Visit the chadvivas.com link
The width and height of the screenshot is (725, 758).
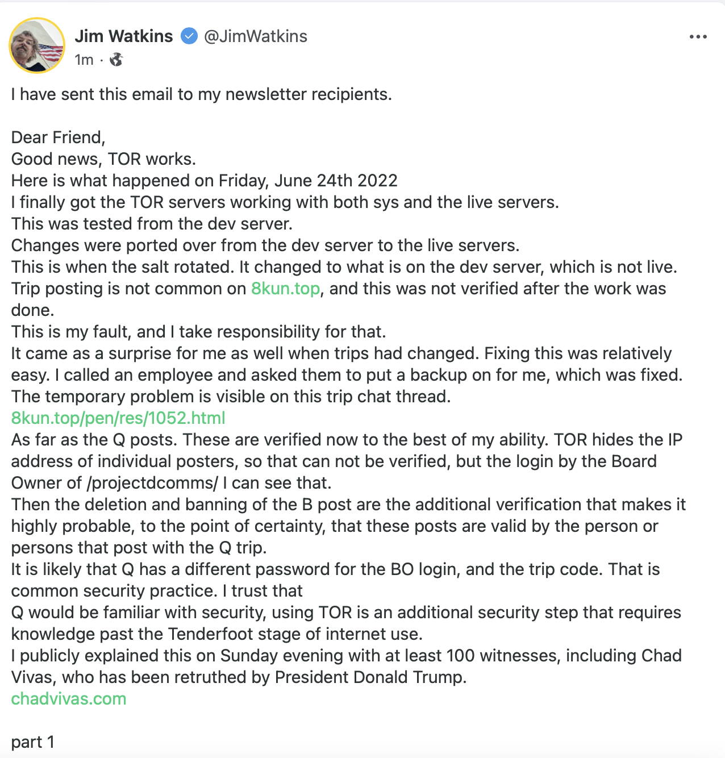point(69,699)
